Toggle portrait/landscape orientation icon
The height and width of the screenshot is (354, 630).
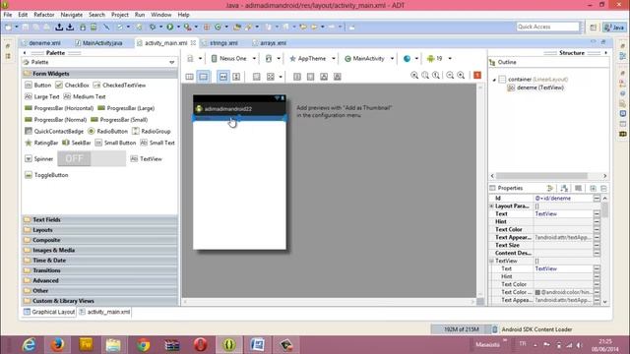tap(269, 59)
